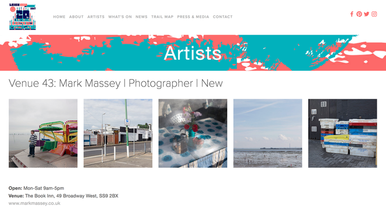Open the Twitter bird icon
This screenshot has height=210, width=386.
pyautogui.click(x=367, y=14)
